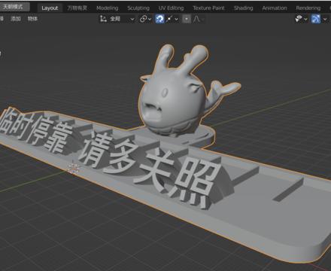Open the object visibility filter icon
This screenshot has width=331, height=271.
(301, 19)
